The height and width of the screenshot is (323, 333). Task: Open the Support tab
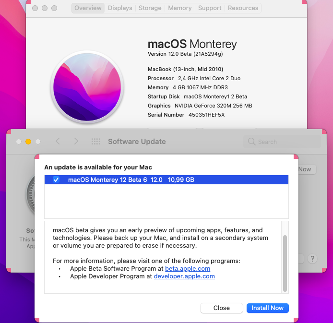(210, 8)
